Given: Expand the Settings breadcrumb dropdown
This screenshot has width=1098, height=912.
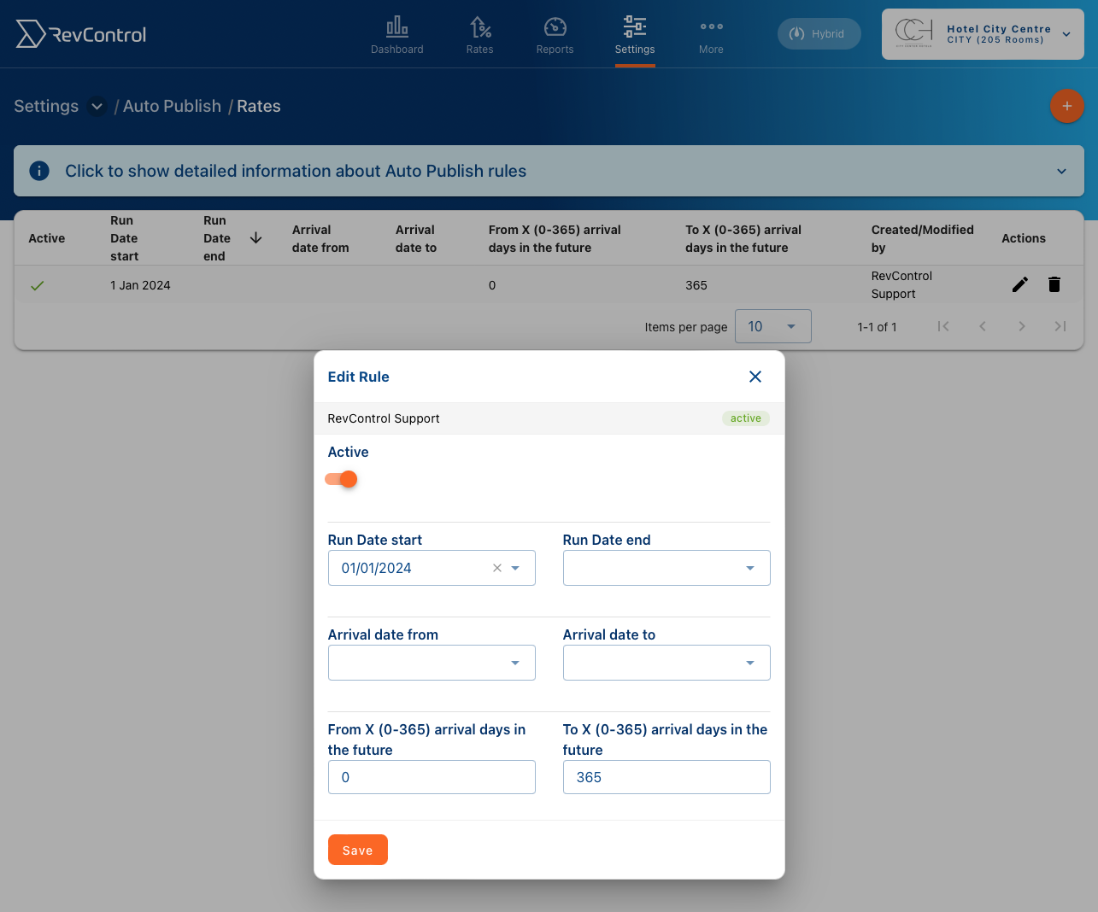Looking at the screenshot, I should pyautogui.click(x=97, y=107).
